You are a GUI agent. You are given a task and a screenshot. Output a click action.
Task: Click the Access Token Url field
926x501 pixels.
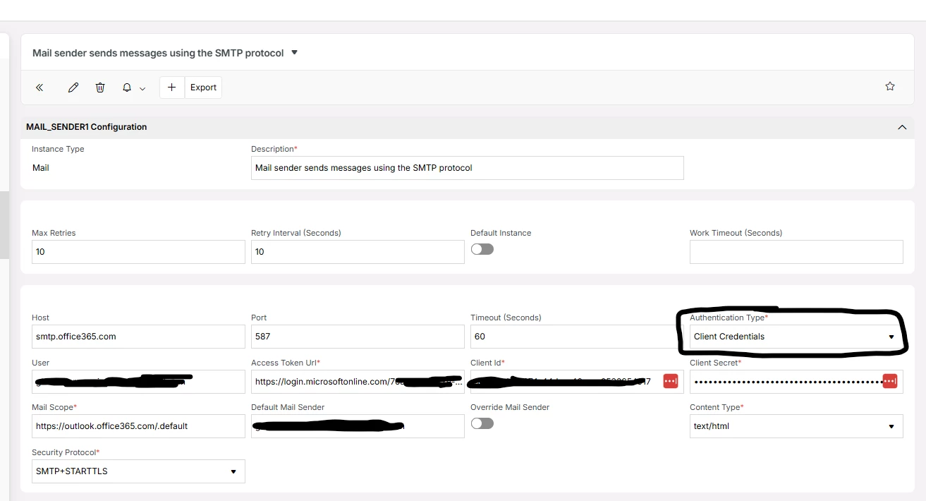pyautogui.click(x=358, y=382)
